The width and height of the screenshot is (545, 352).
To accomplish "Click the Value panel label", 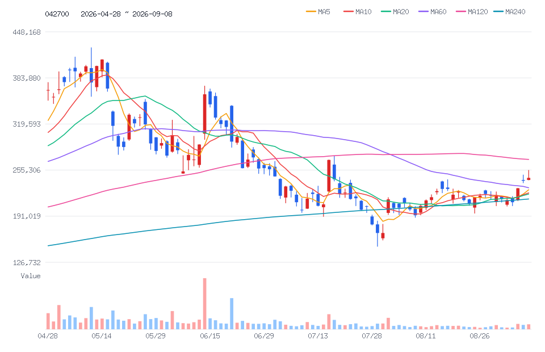I will [x=31, y=276].
